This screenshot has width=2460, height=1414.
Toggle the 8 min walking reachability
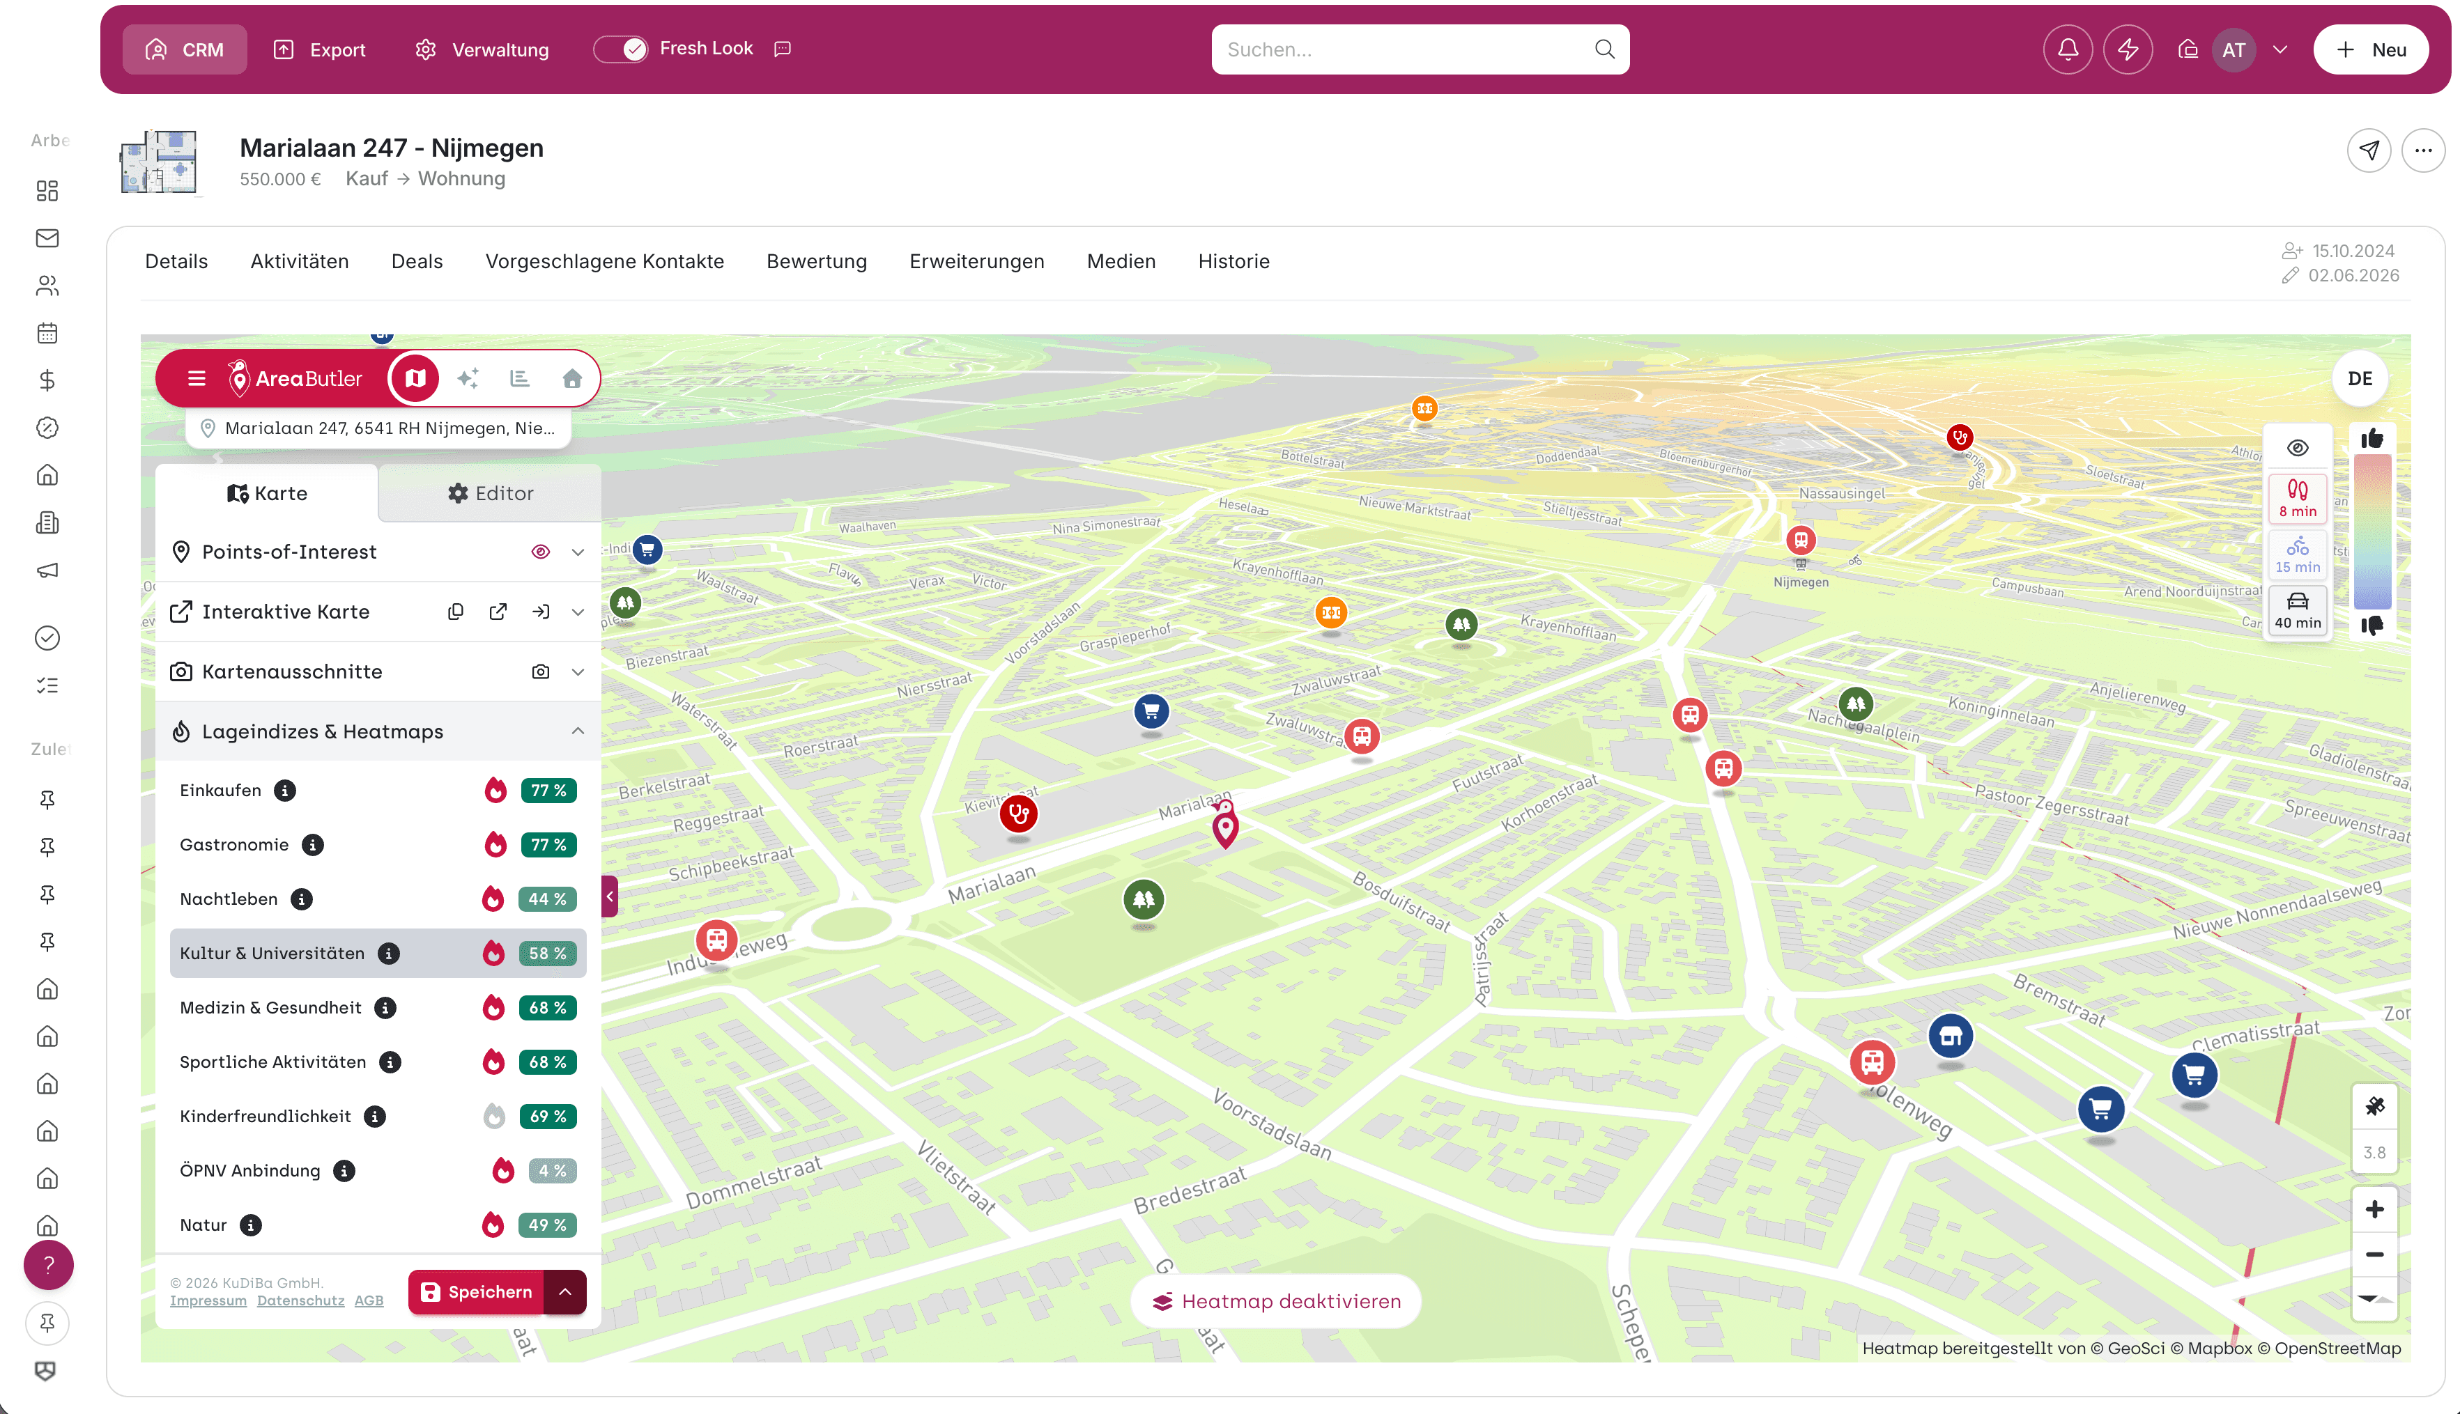[2297, 499]
